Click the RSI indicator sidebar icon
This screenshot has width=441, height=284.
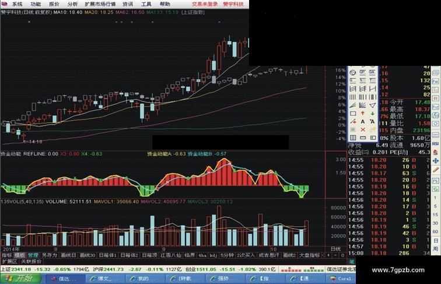coord(436,143)
